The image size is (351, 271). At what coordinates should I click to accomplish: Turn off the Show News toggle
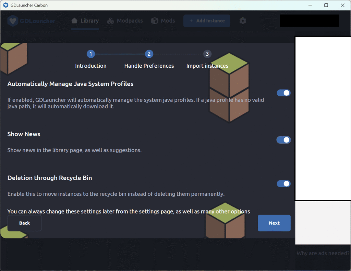[x=283, y=140]
